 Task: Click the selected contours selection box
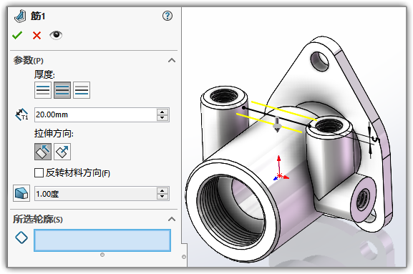102,240
